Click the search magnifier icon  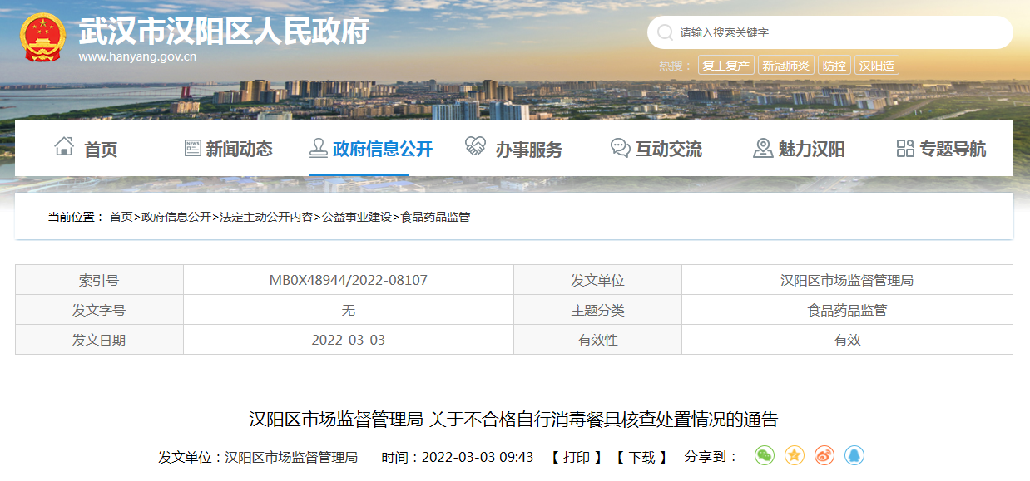click(665, 32)
